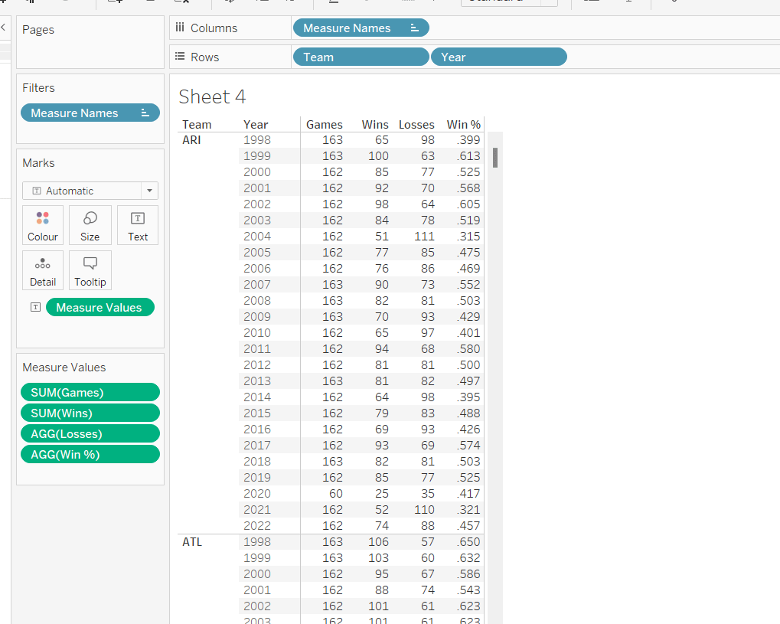The height and width of the screenshot is (624, 780).
Task: Open the Size marks card
Action: [x=90, y=225]
